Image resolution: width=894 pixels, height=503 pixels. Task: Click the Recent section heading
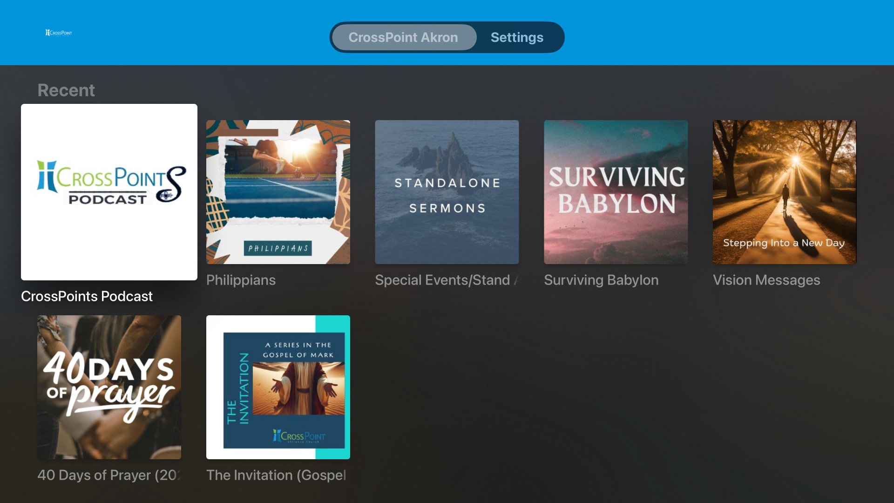point(66,90)
